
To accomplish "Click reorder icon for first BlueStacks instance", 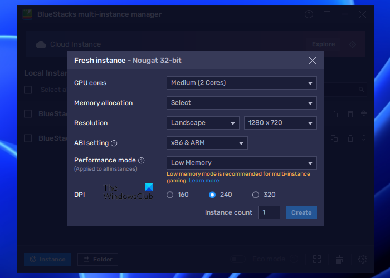I will 364,113.
